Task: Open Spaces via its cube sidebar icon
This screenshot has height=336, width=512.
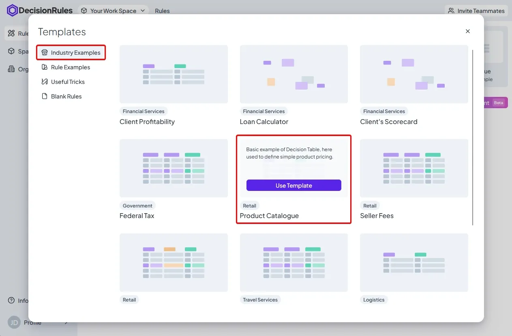Action: click(x=11, y=51)
